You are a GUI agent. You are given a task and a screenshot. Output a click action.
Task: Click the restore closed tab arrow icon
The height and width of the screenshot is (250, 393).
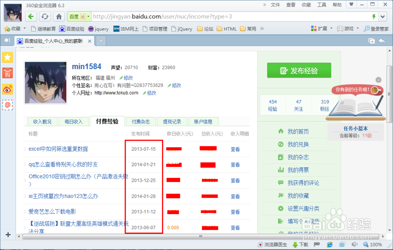[x=382, y=41]
